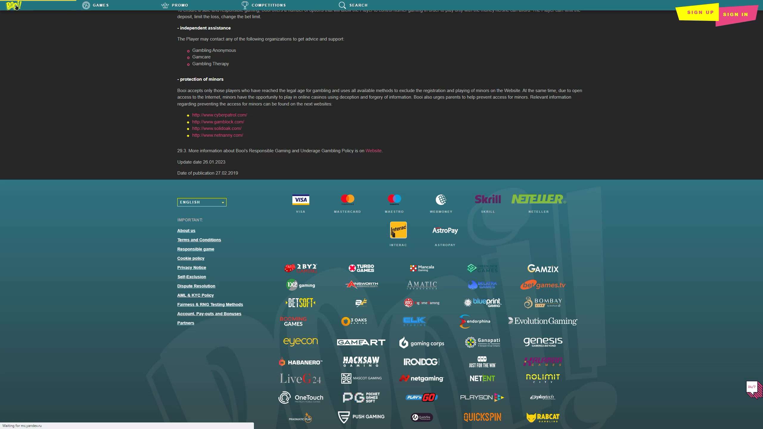The image size is (763, 429).
Task: Open the Cookie policy link
Action: tap(191, 258)
